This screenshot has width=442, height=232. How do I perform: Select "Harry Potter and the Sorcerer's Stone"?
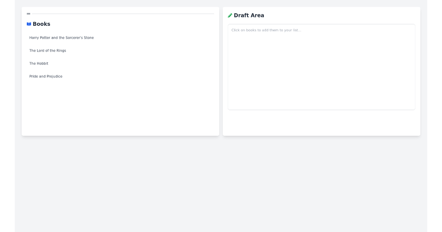coord(62,38)
